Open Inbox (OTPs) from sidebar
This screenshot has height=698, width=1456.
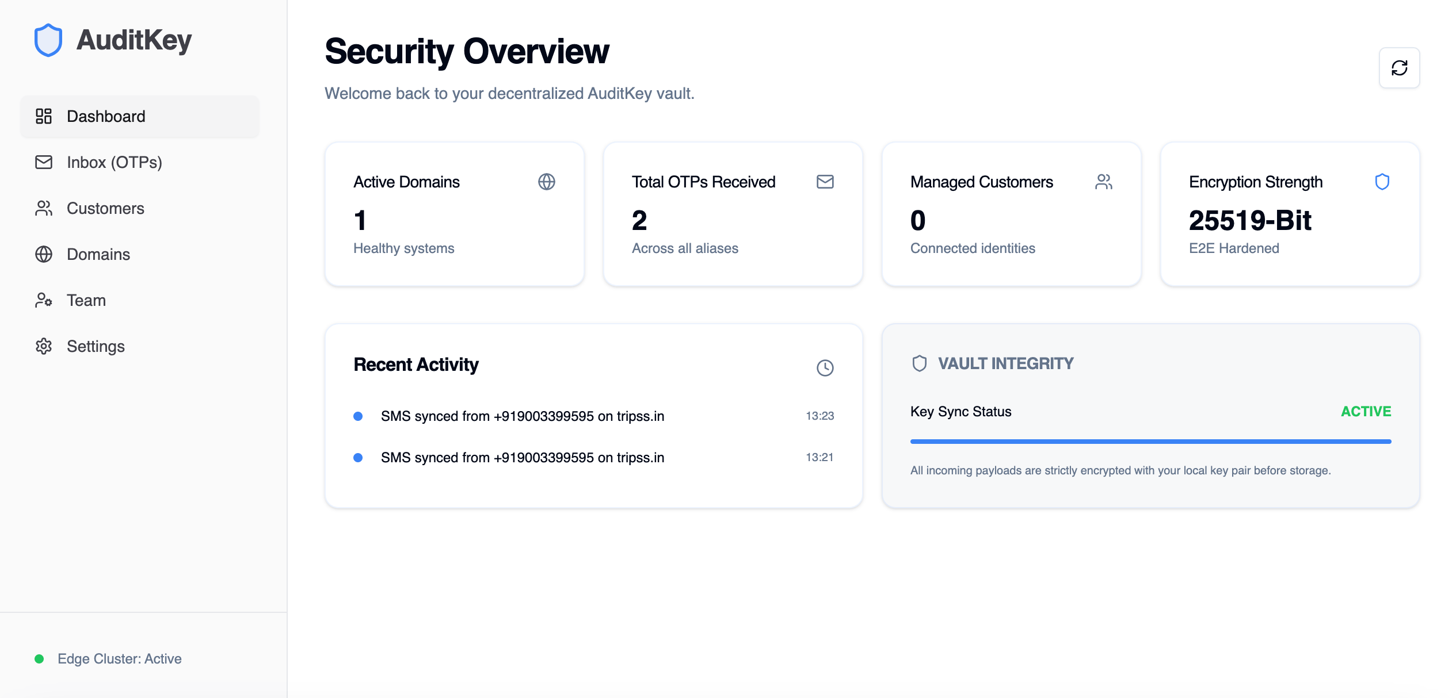[x=114, y=162]
